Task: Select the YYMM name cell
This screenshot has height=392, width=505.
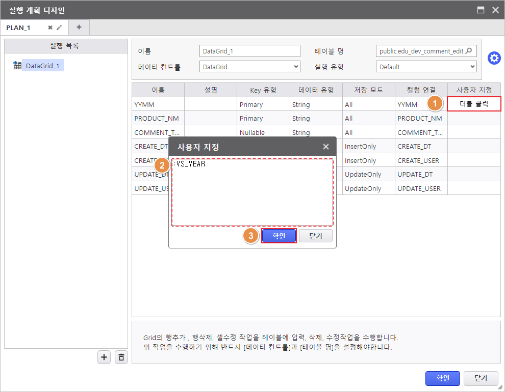Action: pos(158,104)
